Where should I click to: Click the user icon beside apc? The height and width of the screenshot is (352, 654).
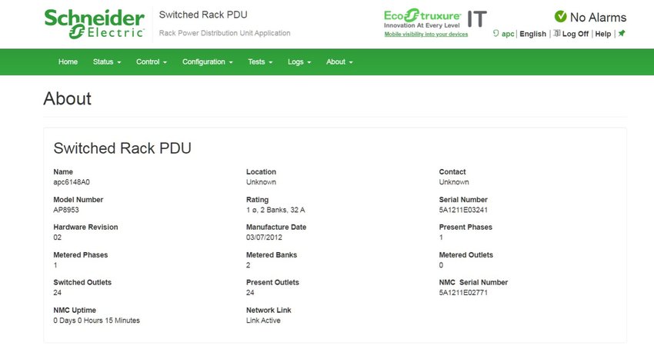pyautogui.click(x=496, y=33)
